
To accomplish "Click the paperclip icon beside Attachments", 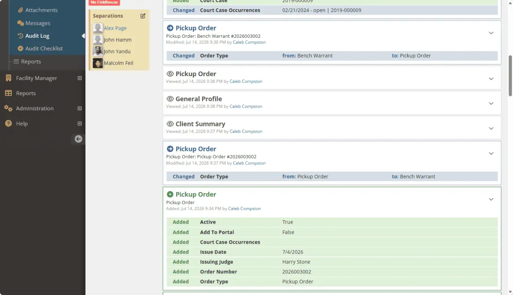I will (21, 10).
